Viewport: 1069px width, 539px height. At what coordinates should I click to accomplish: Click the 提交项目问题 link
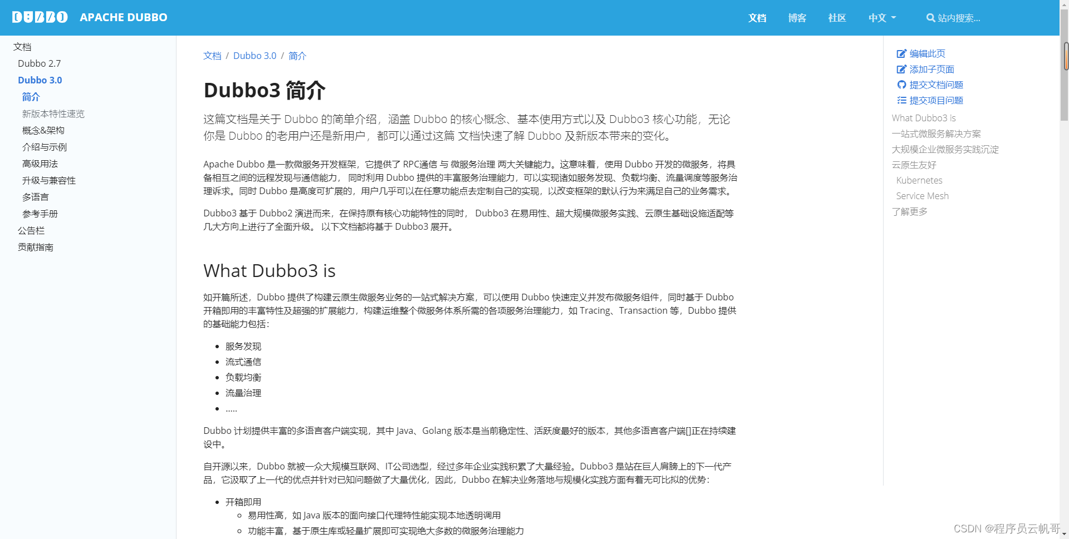[936, 101]
